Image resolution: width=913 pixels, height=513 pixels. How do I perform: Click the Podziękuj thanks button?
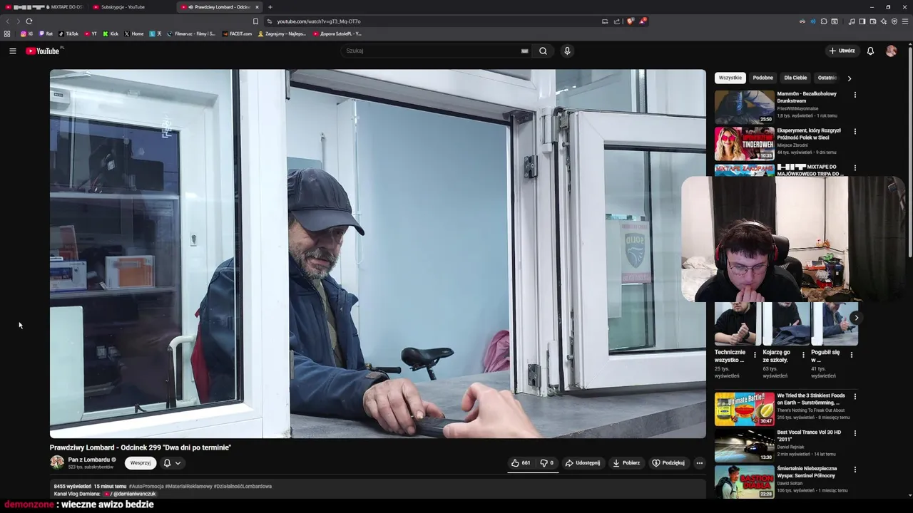click(668, 462)
